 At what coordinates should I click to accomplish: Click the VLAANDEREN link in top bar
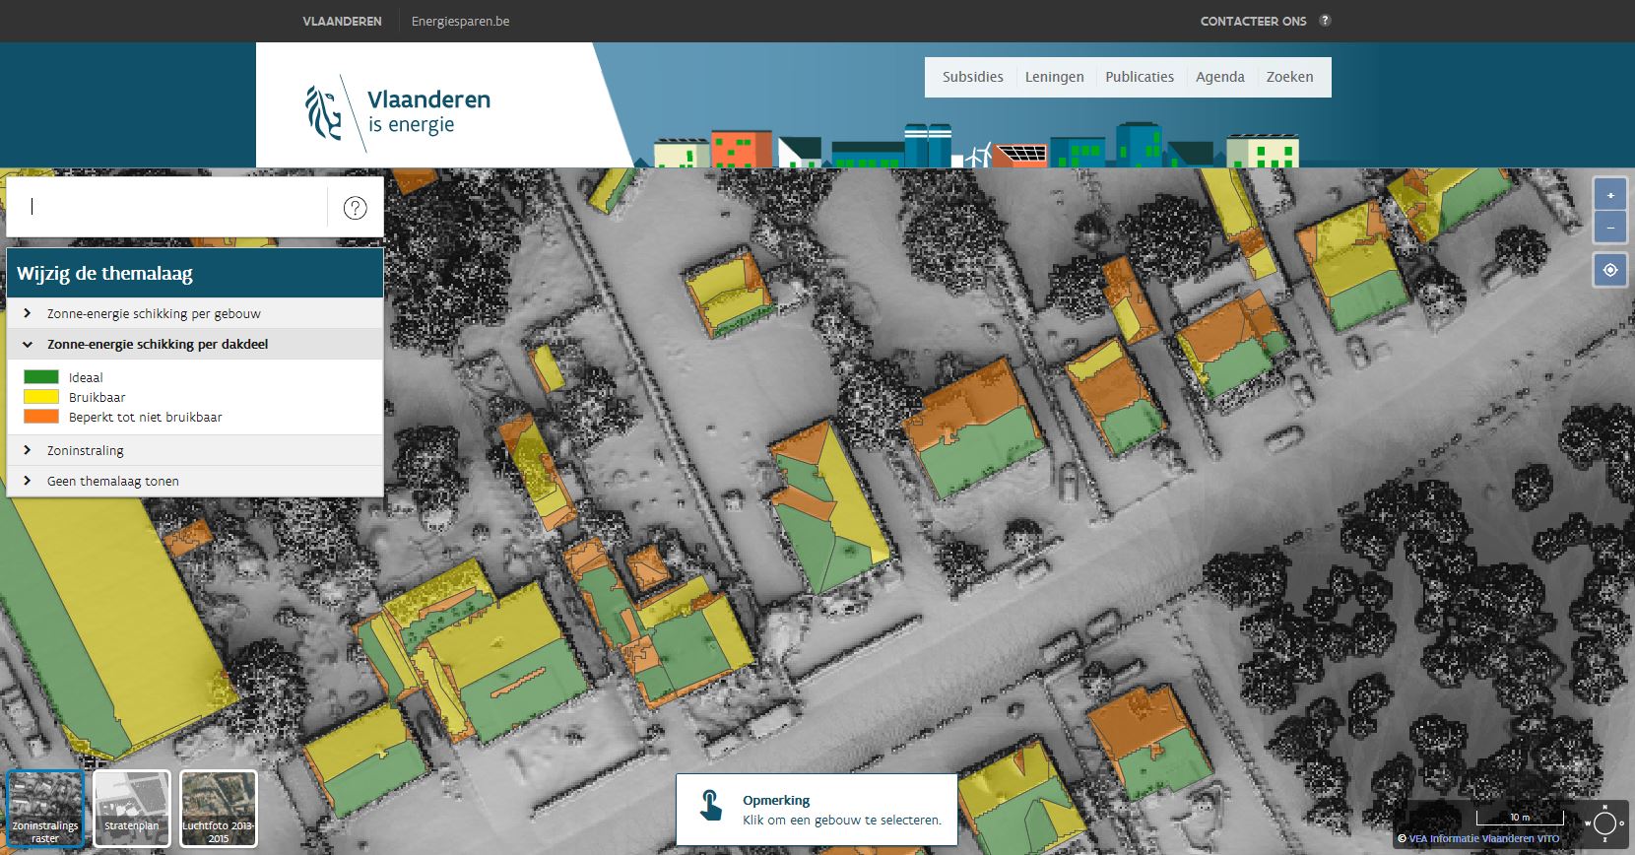coord(342,21)
